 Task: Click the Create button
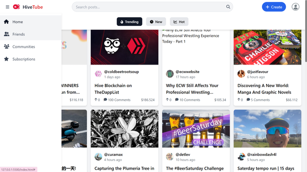point(274,7)
